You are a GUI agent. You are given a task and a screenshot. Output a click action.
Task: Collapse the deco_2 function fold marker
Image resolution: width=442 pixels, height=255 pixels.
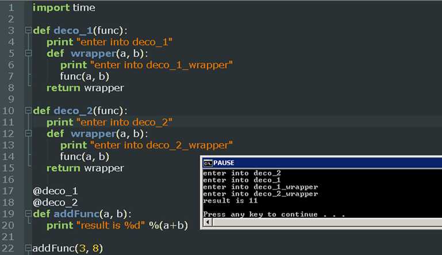(x=28, y=110)
